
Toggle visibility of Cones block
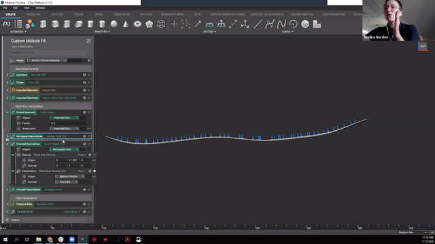89,83
